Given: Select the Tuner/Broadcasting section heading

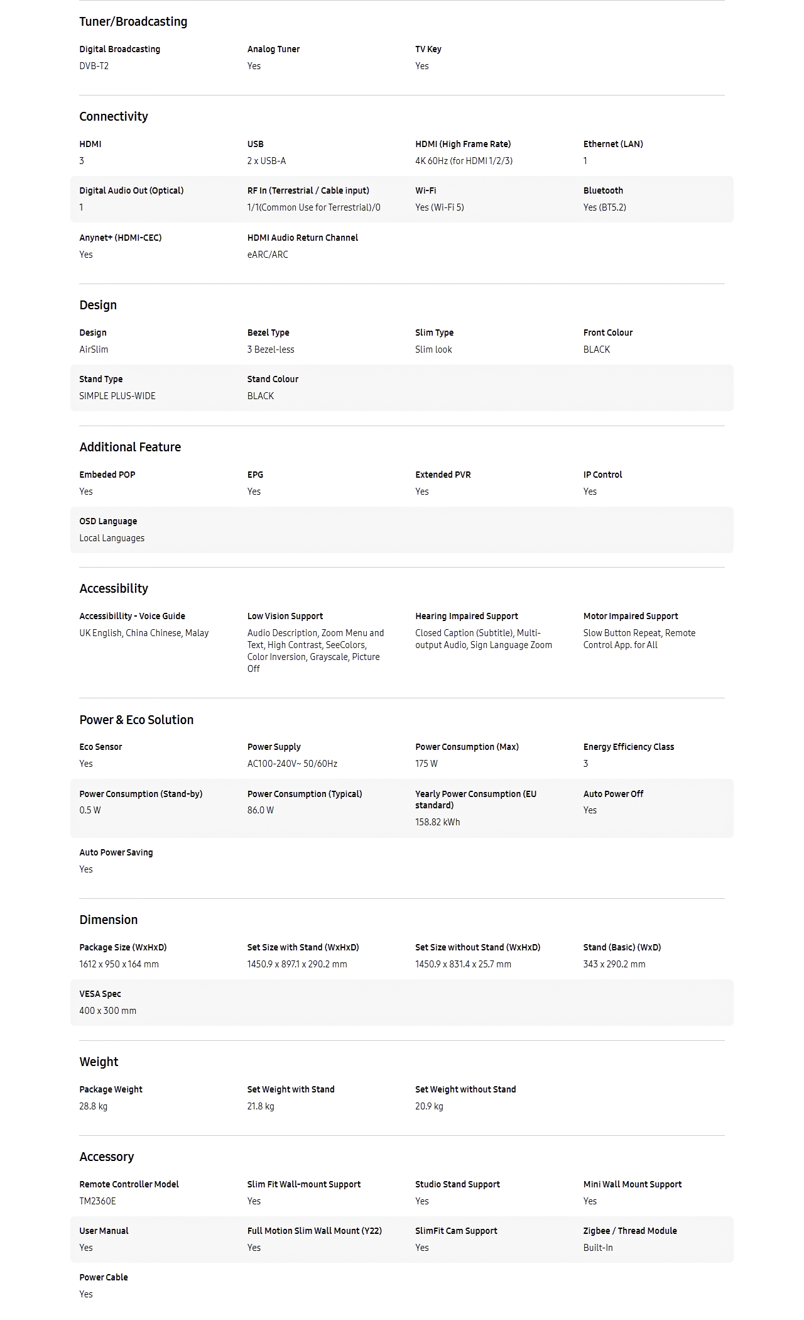Looking at the screenshot, I should 133,22.
